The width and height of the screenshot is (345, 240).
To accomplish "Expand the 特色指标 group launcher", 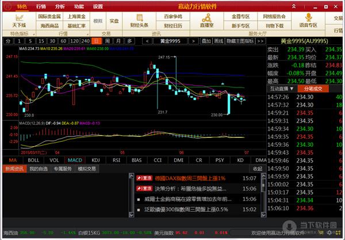I will [x=34, y=35].
